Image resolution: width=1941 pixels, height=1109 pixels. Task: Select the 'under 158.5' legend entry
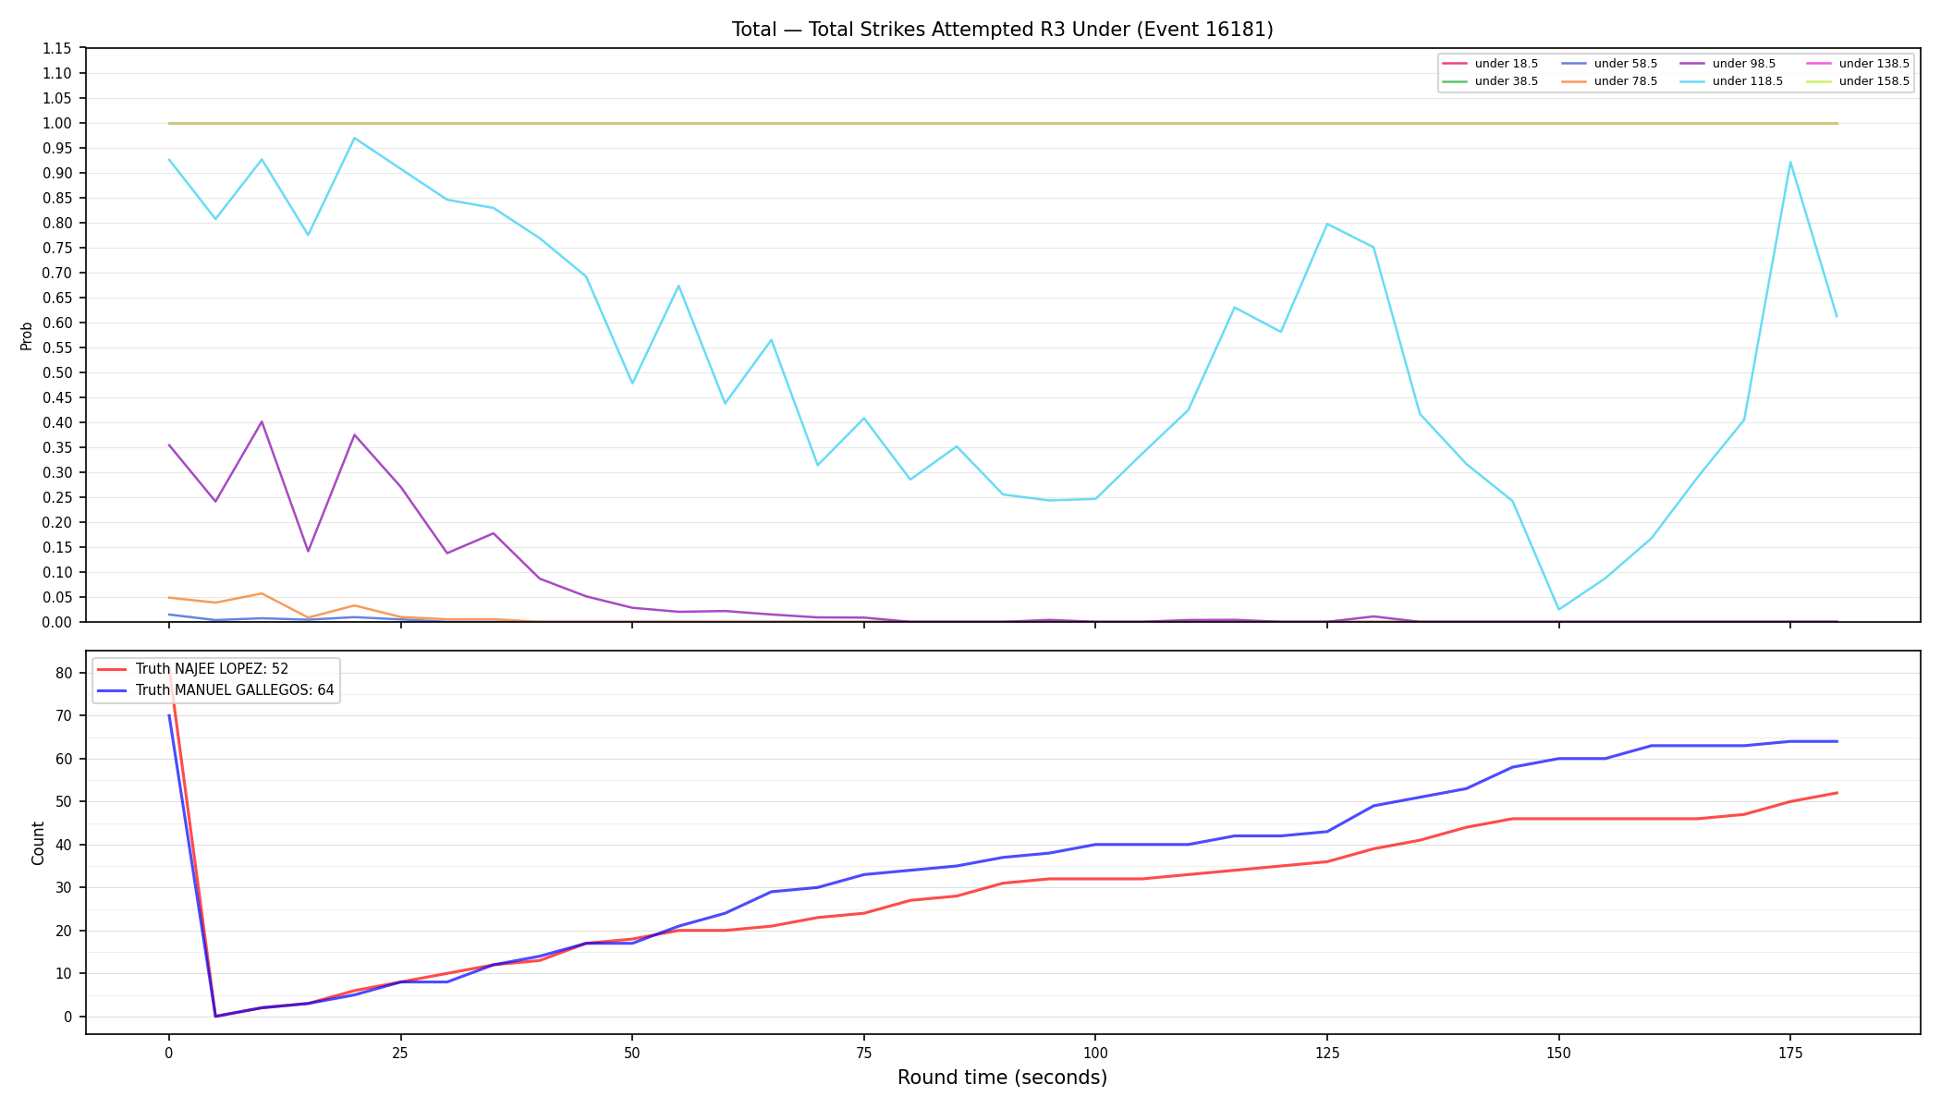coord(1858,81)
